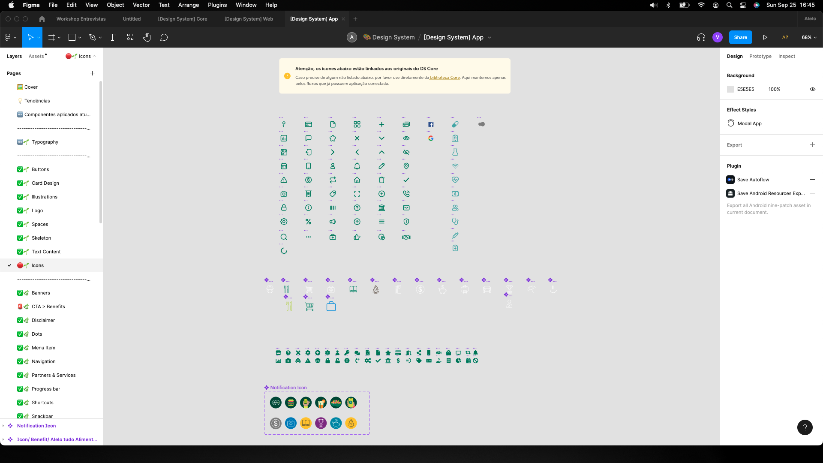Open the Plugins menu
This screenshot has height=463, width=823.
pos(217,5)
